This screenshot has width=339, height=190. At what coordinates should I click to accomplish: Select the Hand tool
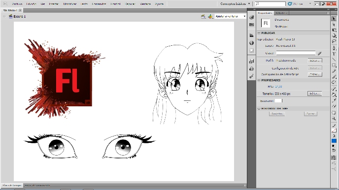click(334, 113)
